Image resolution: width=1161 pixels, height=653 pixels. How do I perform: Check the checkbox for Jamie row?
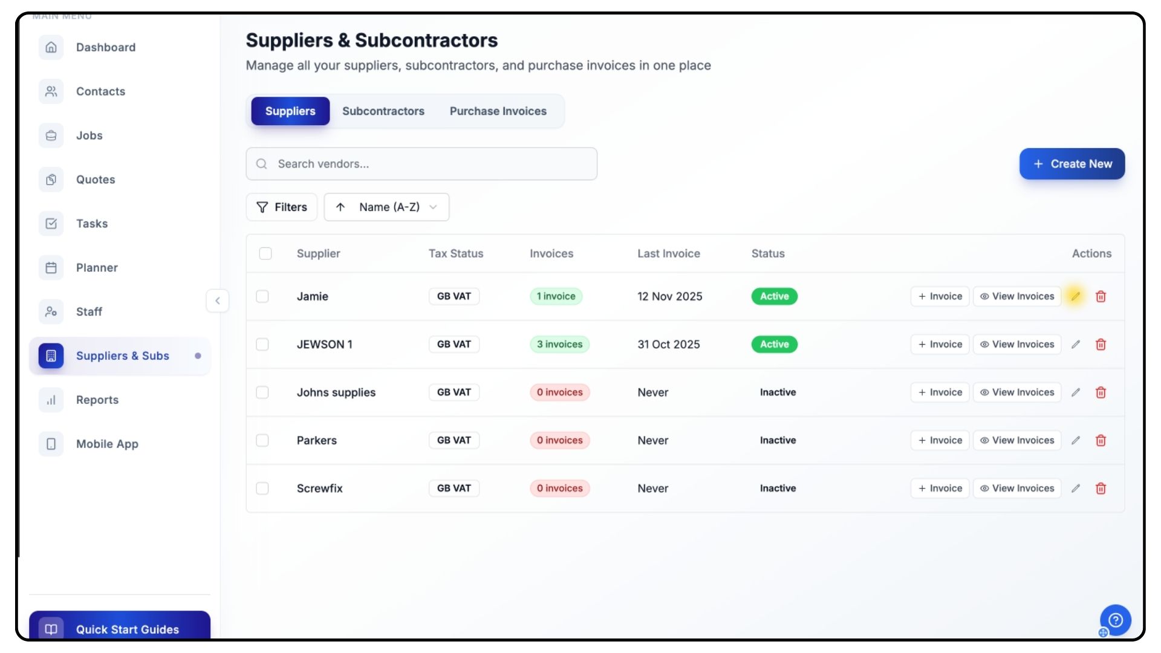pyautogui.click(x=262, y=296)
